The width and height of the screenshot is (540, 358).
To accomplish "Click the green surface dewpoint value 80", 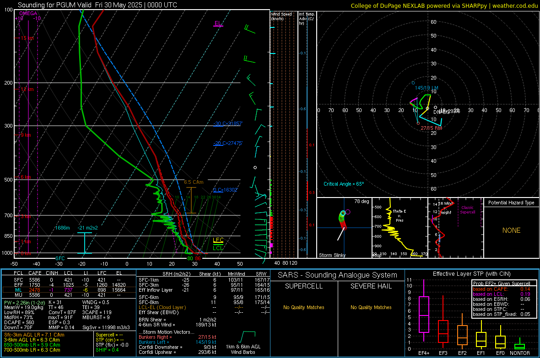I will tap(190, 258).
